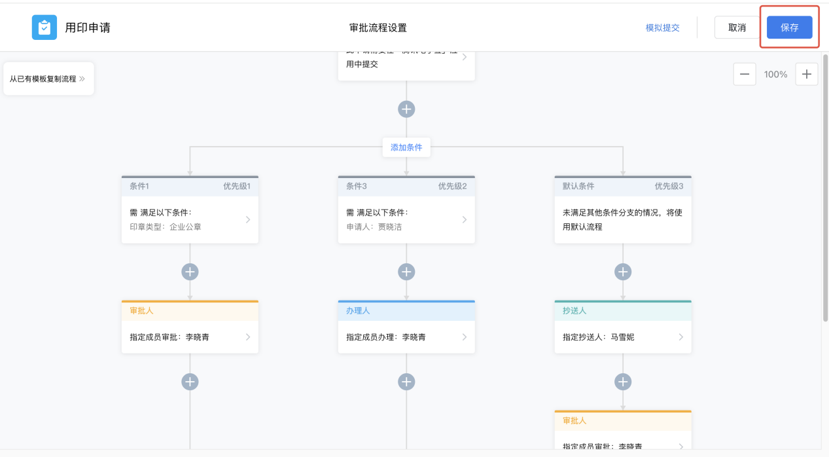The width and height of the screenshot is (829, 457).
Task: Expand 从已有模板复制流程 panel
Action: click(x=48, y=78)
